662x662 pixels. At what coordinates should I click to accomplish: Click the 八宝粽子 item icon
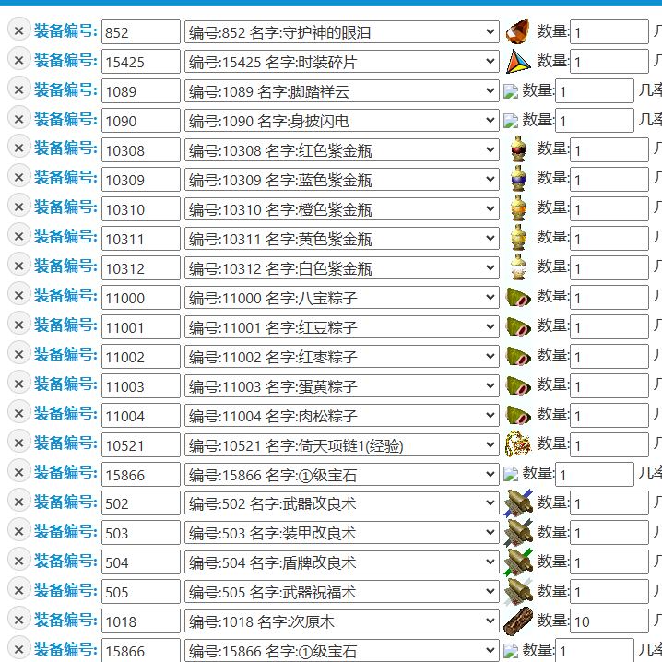click(x=518, y=297)
